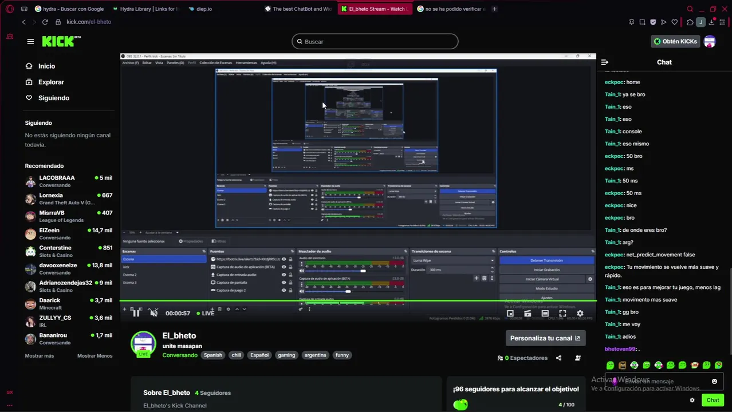Pause the live stream player
The width and height of the screenshot is (732, 412).
[x=136, y=313]
